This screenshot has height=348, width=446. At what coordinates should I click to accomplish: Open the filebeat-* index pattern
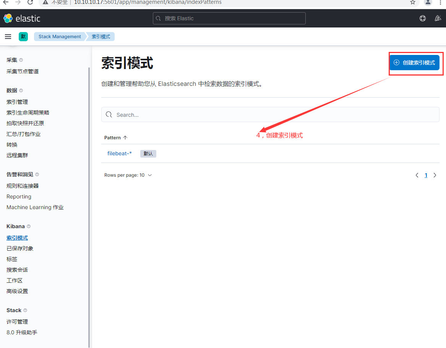pos(120,153)
